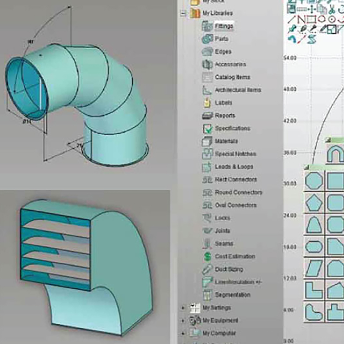Open Cost Estimation settings
Image resolution: width=344 pixels, height=344 pixels.
click(x=229, y=256)
